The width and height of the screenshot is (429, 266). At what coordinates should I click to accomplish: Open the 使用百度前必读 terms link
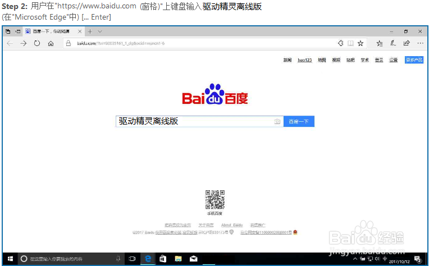pyautogui.click(x=168, y=232)
